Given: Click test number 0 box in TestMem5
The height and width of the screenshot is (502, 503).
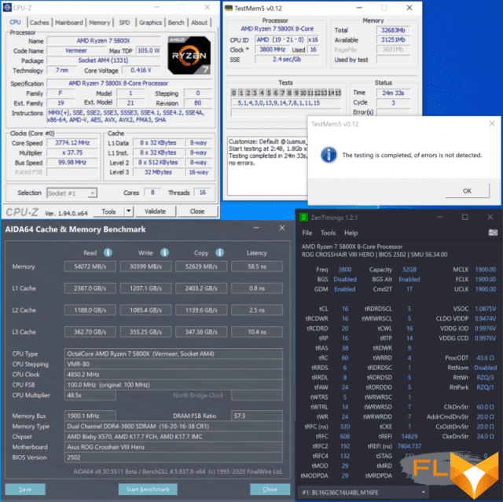Looking at the screenshot, I should 234,93.
